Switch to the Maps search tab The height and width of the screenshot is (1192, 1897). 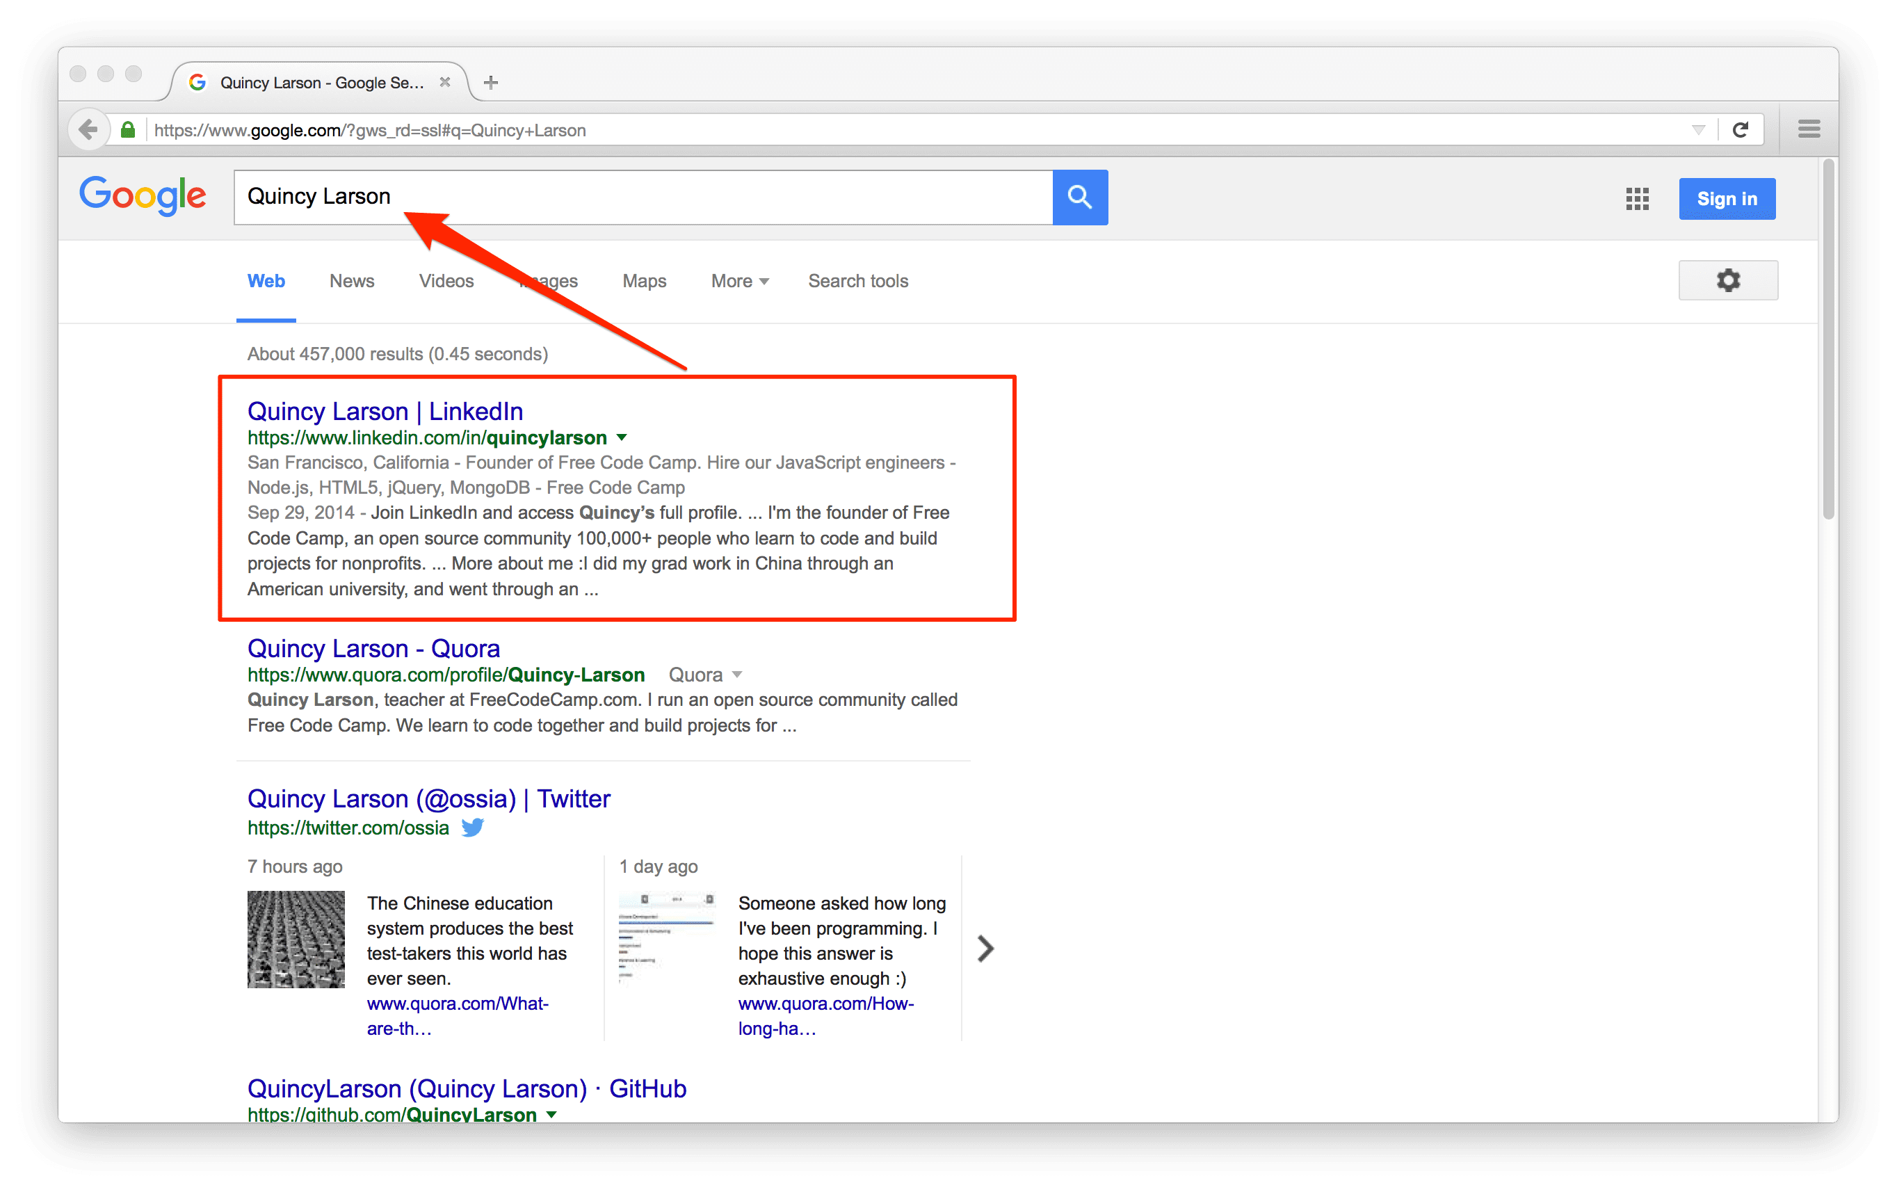644,280
